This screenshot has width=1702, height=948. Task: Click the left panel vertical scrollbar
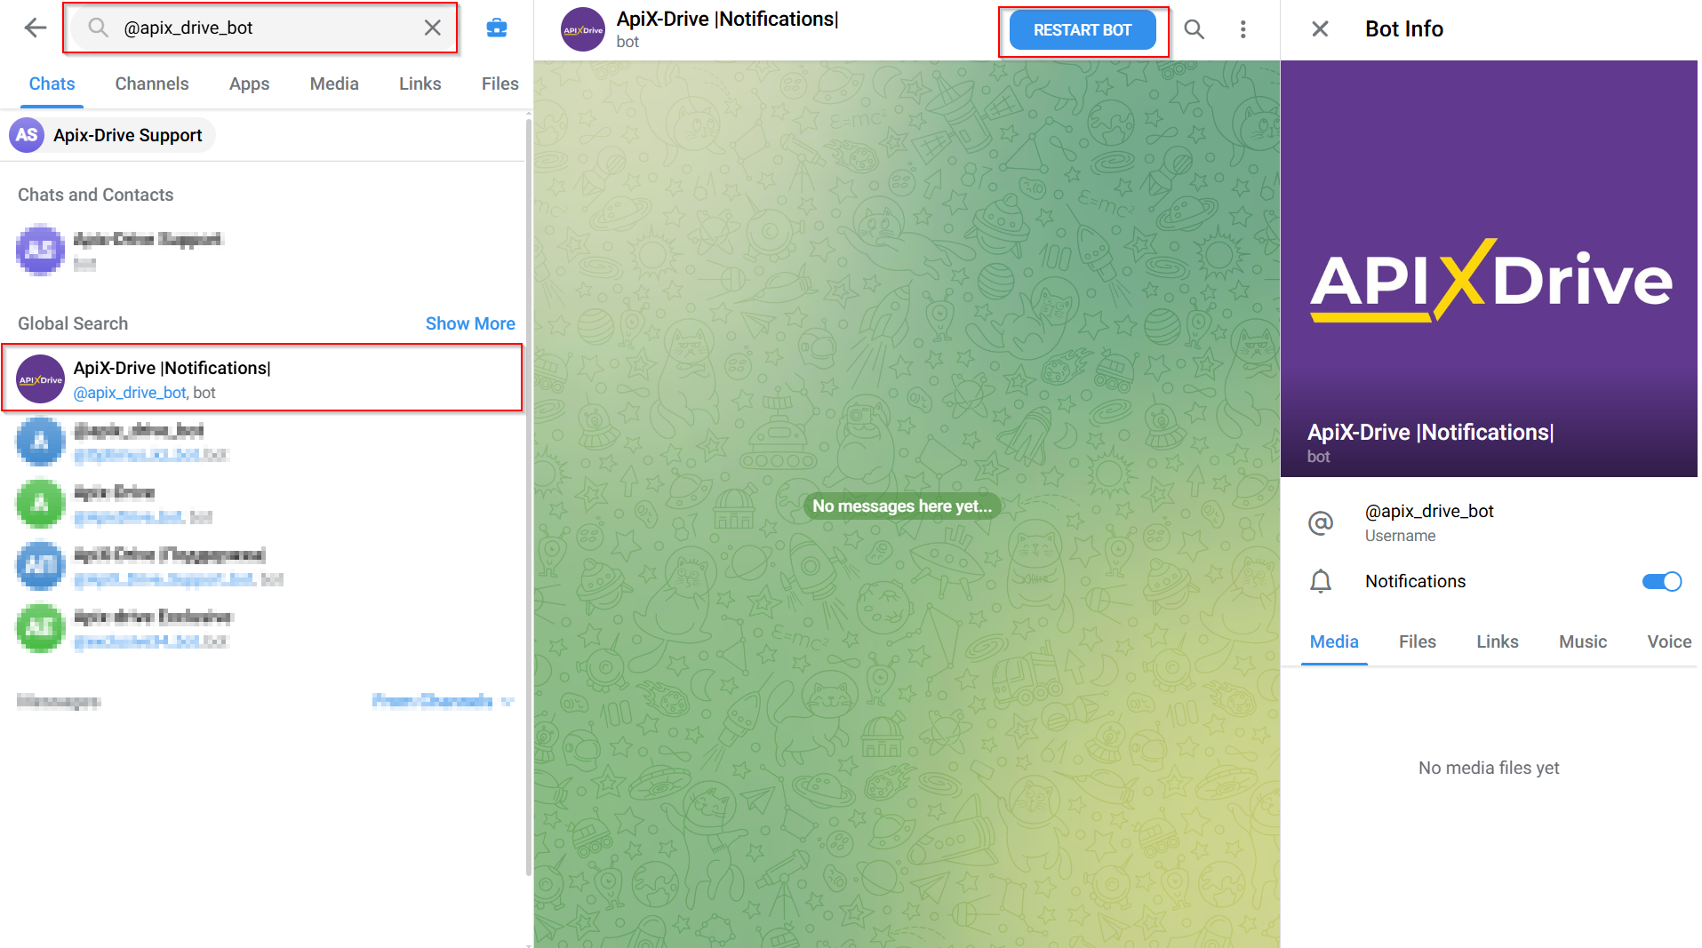click(529, 498)
